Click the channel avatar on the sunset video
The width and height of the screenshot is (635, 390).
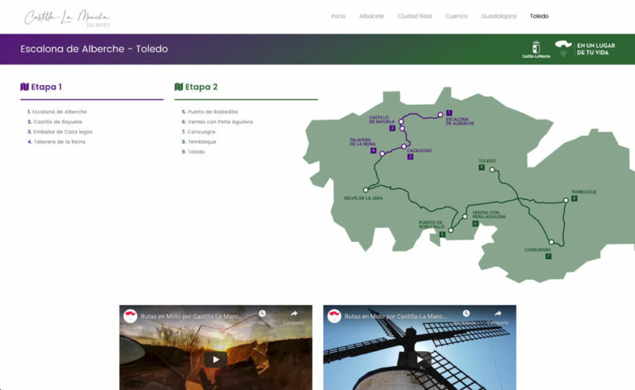[x=131, y=316]
